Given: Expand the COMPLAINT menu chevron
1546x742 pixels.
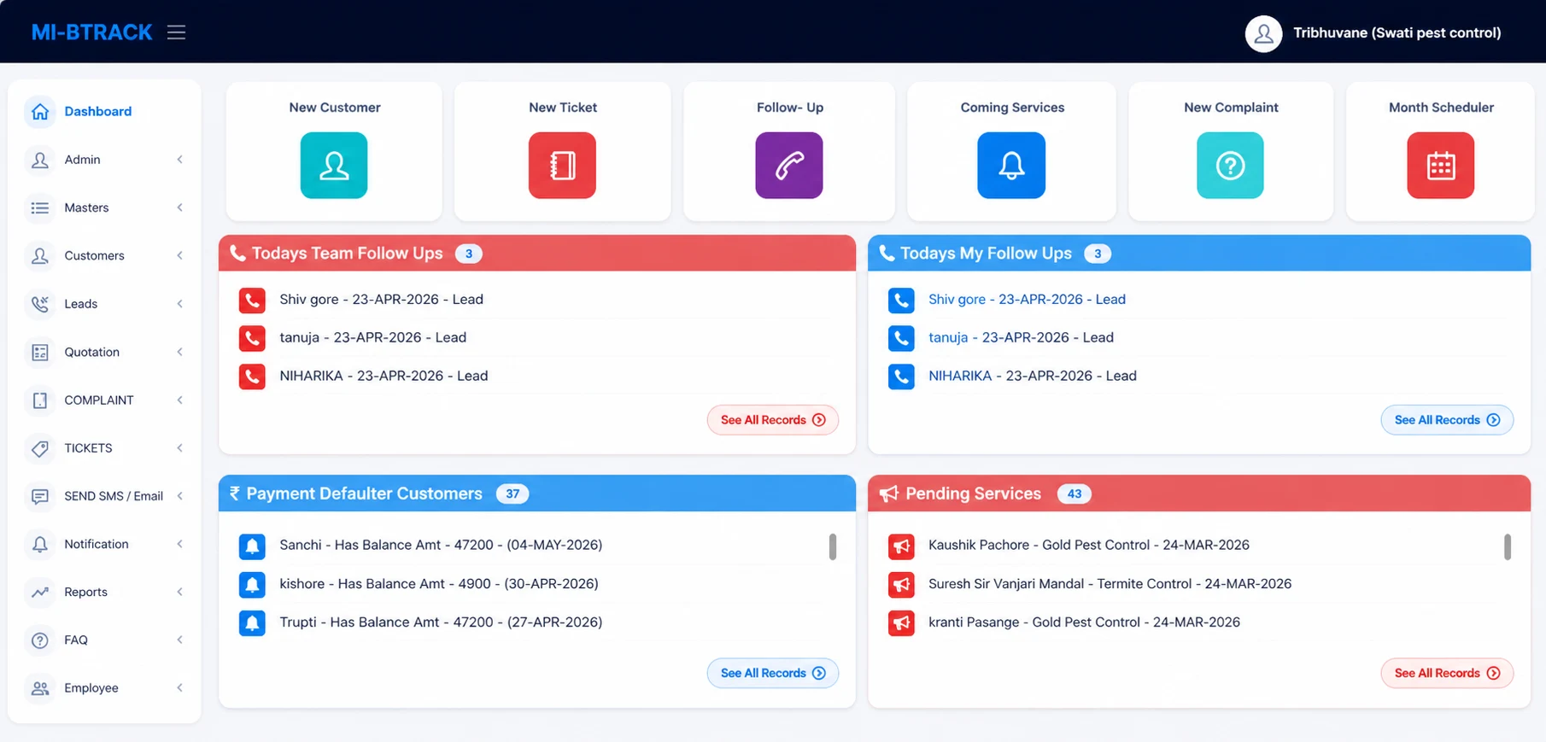Looking at the screenshot, I should [179, 400].
